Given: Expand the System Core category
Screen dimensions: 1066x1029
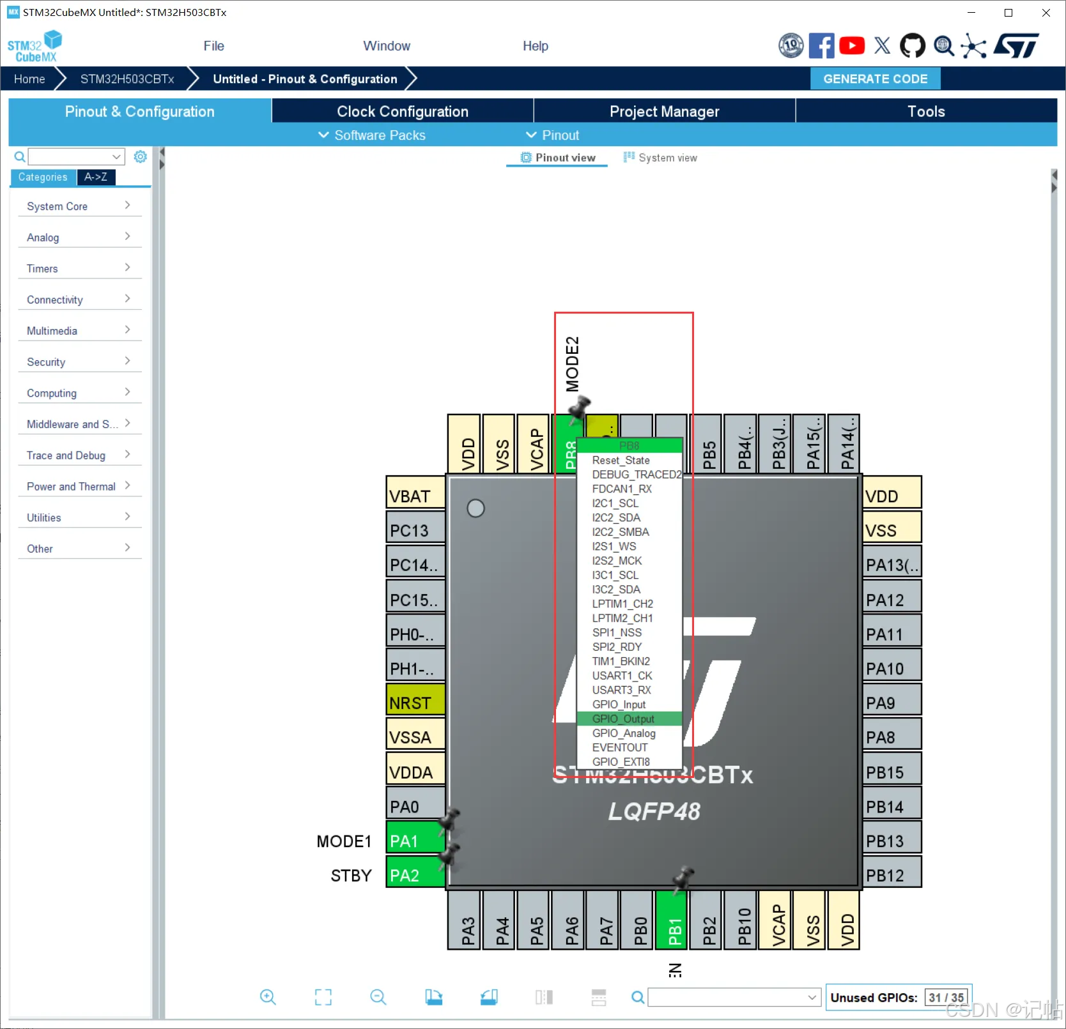Looking at the screenshot, I should pos(80,206).
